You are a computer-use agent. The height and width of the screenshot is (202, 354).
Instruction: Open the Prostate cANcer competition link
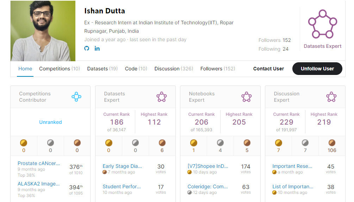click(x=39, y=163)
